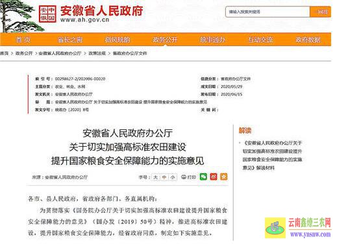Click the Anhui government red seal logo
This screenshot has width=348, height=250.
pyautogui.click(x=47, y=14)
